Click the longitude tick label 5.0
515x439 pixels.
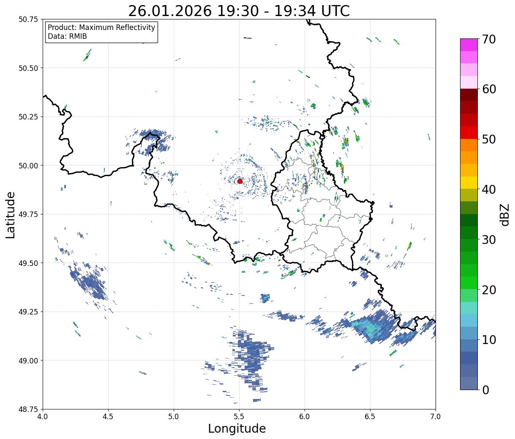click(x=174, y=417)
